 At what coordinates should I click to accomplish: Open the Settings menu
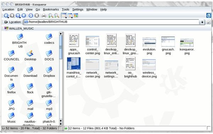[78, 10]
